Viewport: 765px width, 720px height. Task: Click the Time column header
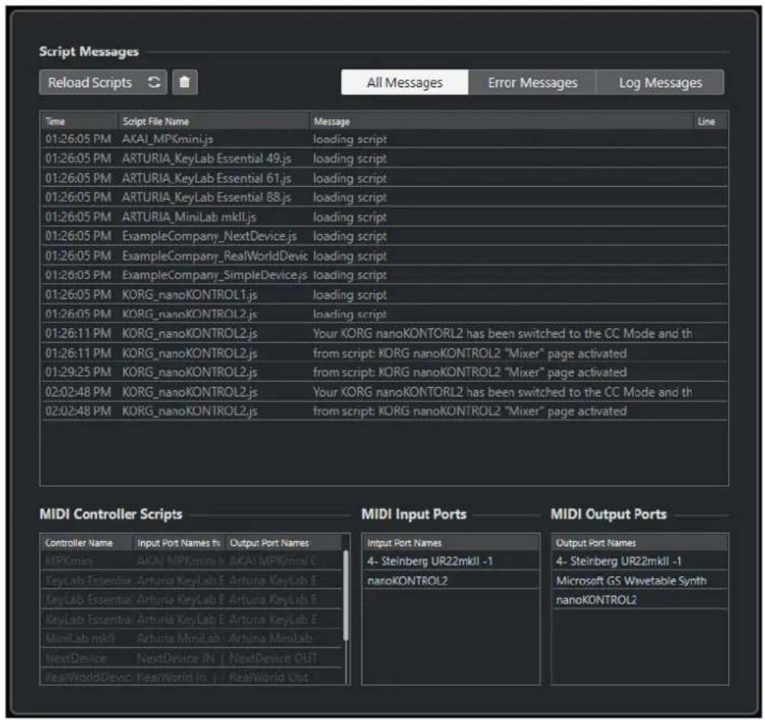[x=79, y=121]
